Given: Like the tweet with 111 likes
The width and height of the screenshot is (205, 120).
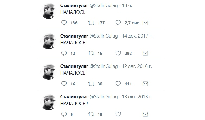Looking at the screenshot, I should click(118, 84).
